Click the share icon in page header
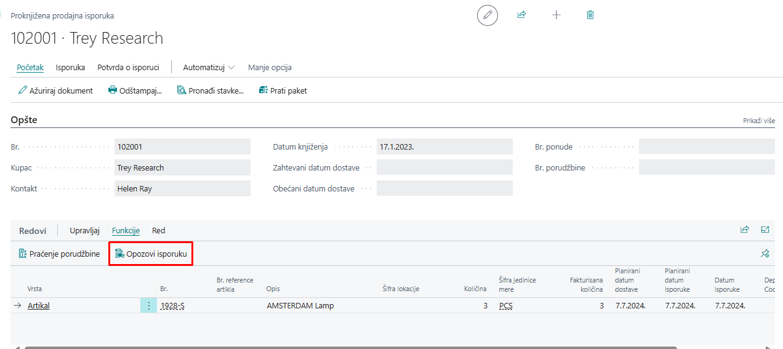 522,15
